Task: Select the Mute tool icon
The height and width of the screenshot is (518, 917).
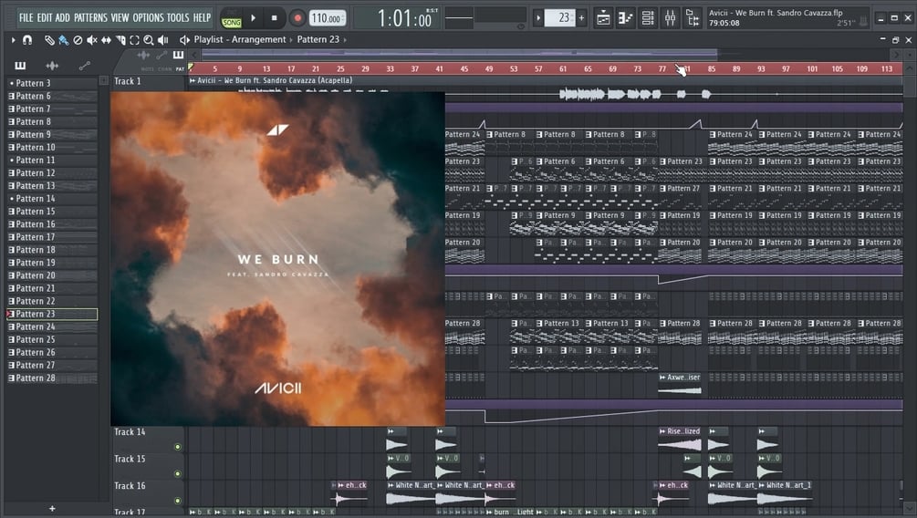Action: point(92,40)
